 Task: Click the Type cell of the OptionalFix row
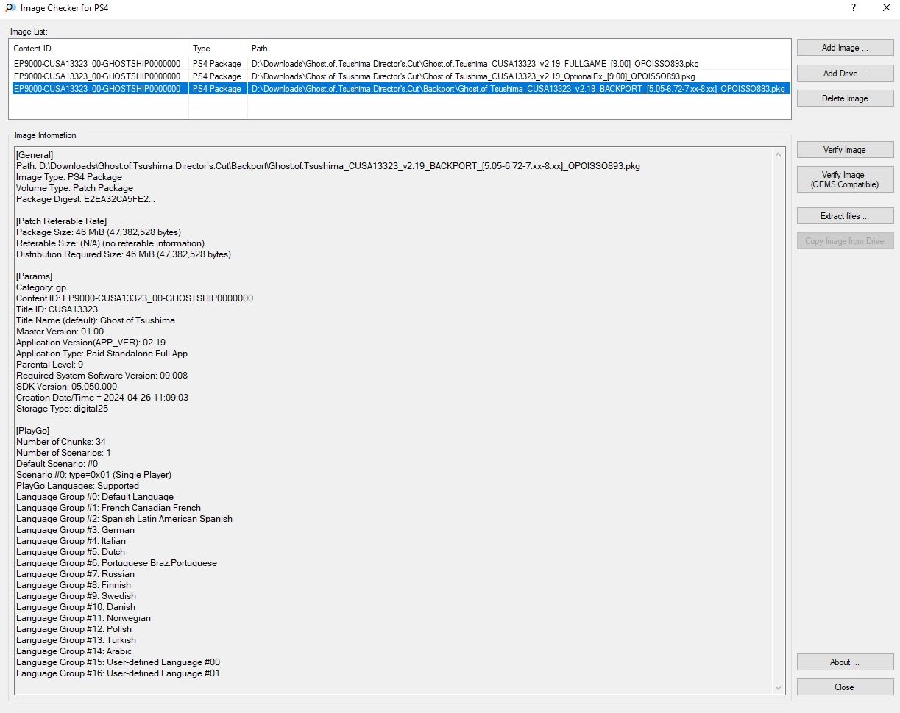[x=217, y=76]
